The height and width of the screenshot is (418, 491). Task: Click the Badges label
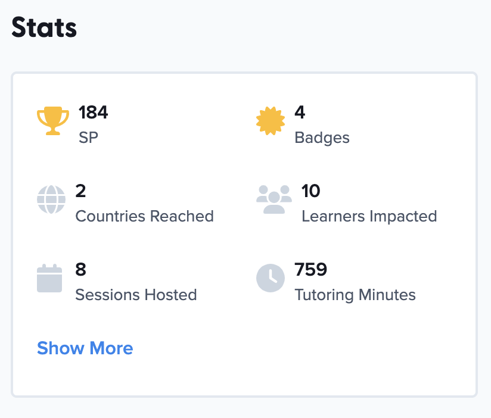pos(322,138)
